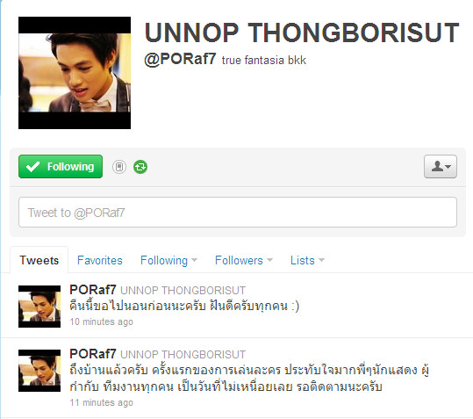
Task: Type in the Tweet to @PORaf7 field
Action: tap(238, 213)
